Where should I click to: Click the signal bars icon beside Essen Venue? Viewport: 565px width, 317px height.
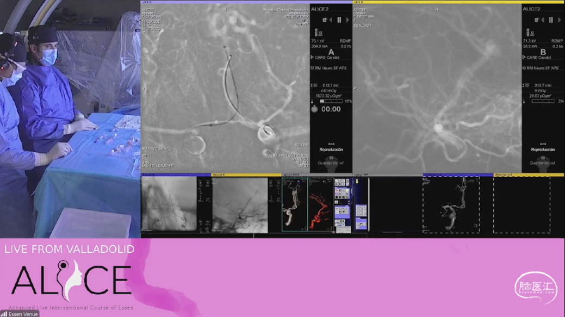pyautogui.click(x=4, y=314)
